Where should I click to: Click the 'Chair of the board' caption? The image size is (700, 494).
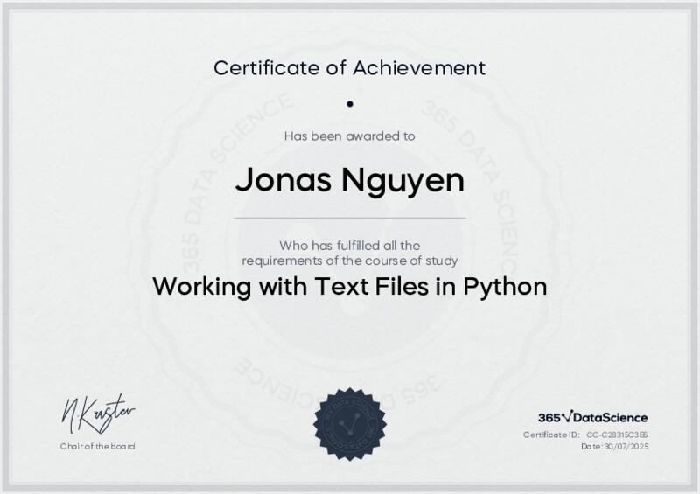[x=98, y=447]
